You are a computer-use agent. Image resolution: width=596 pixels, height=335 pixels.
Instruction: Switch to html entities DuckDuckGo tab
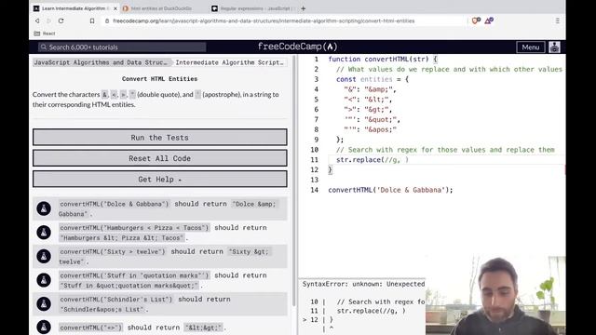[161, 8]
